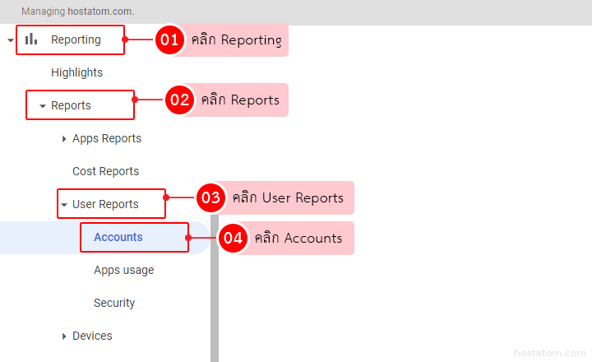The height and width of the screenshot is (362, 592).
Task: Click the red 02 step badge
Action: 178,100
